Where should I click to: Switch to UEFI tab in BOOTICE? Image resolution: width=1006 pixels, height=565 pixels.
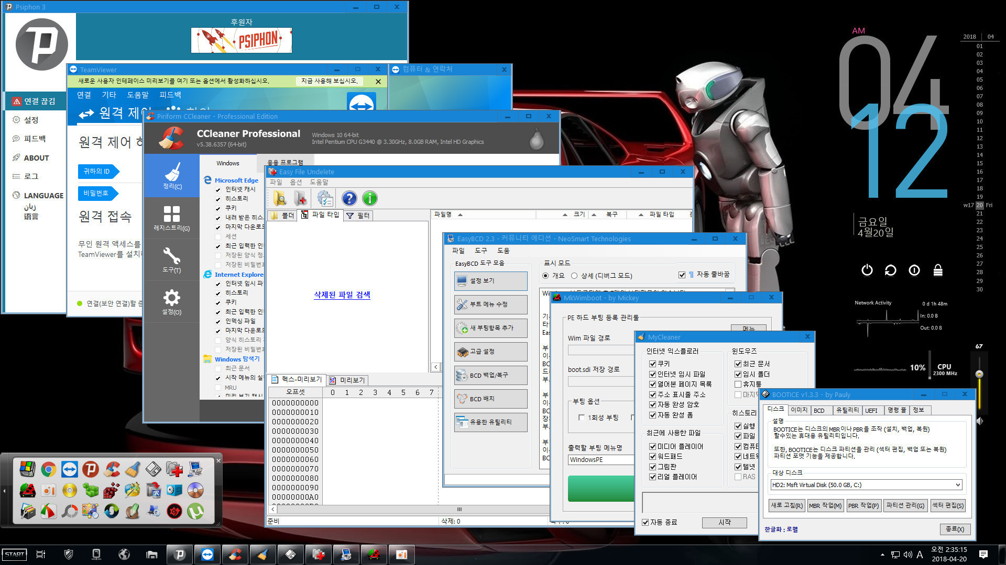[x=871, y=410]
